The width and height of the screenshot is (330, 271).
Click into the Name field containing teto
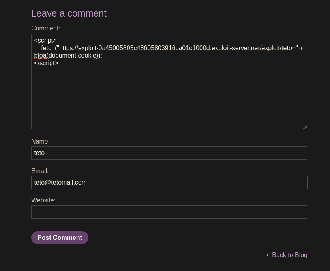pos(169,153)
